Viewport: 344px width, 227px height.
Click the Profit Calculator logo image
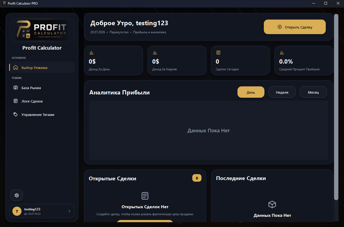tap(42, 30)
